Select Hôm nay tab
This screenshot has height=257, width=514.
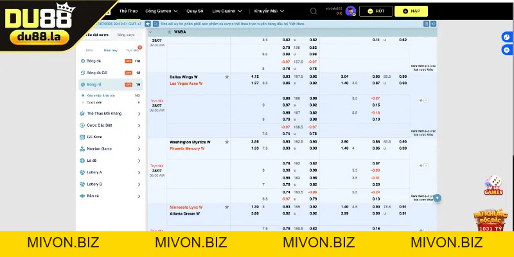(x=111, y=51)
